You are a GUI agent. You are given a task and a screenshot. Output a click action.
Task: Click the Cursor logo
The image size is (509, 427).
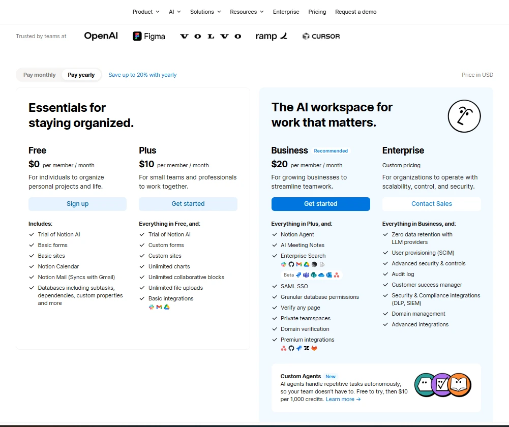321,36
